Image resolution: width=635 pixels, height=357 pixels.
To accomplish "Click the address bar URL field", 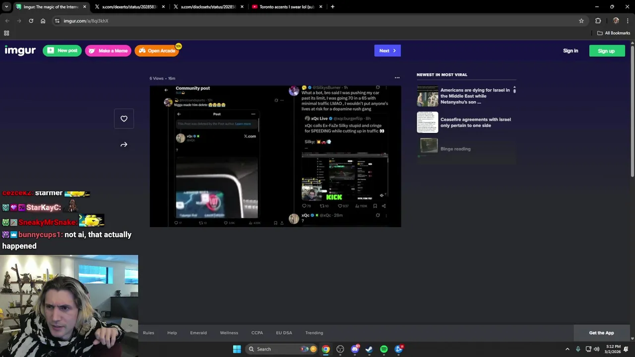I will pos(317,21).
